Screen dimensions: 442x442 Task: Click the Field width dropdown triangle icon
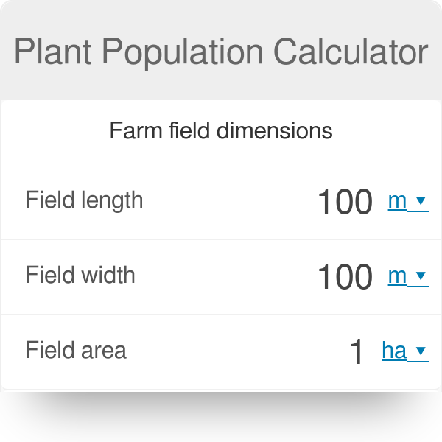tap(421, 276)
